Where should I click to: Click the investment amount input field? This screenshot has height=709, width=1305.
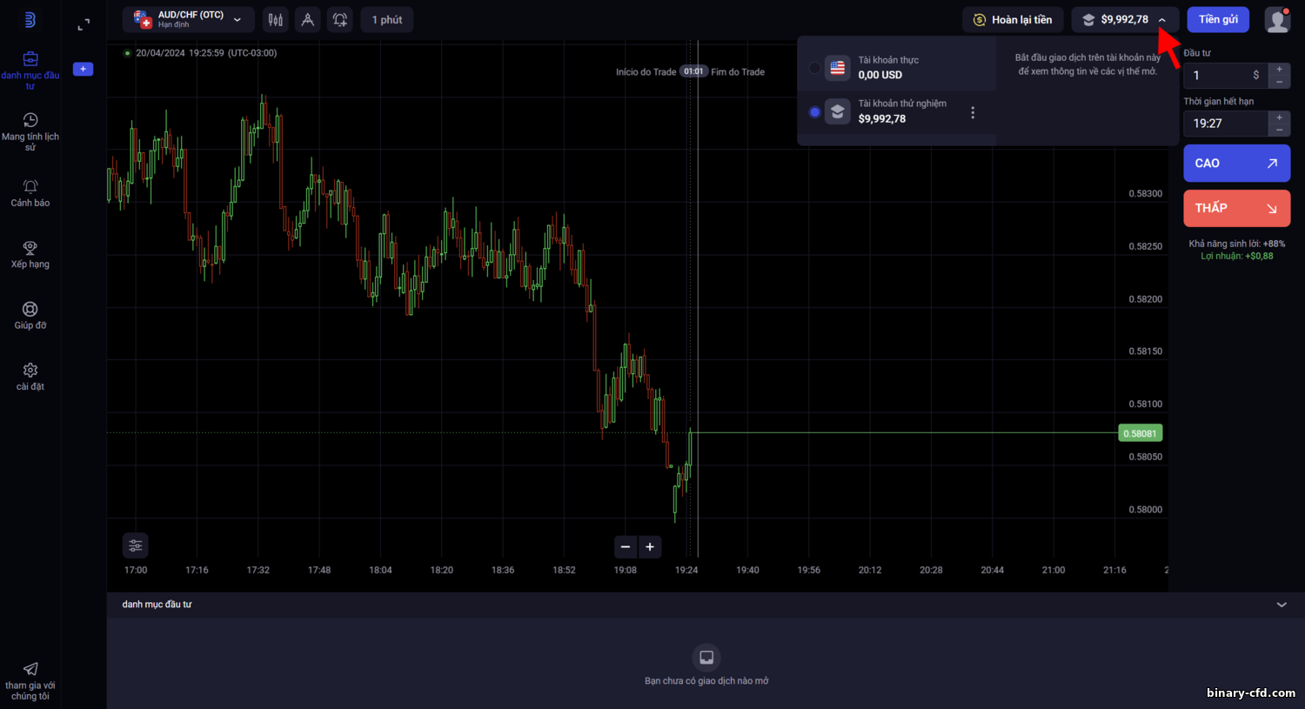(1225, 76)
